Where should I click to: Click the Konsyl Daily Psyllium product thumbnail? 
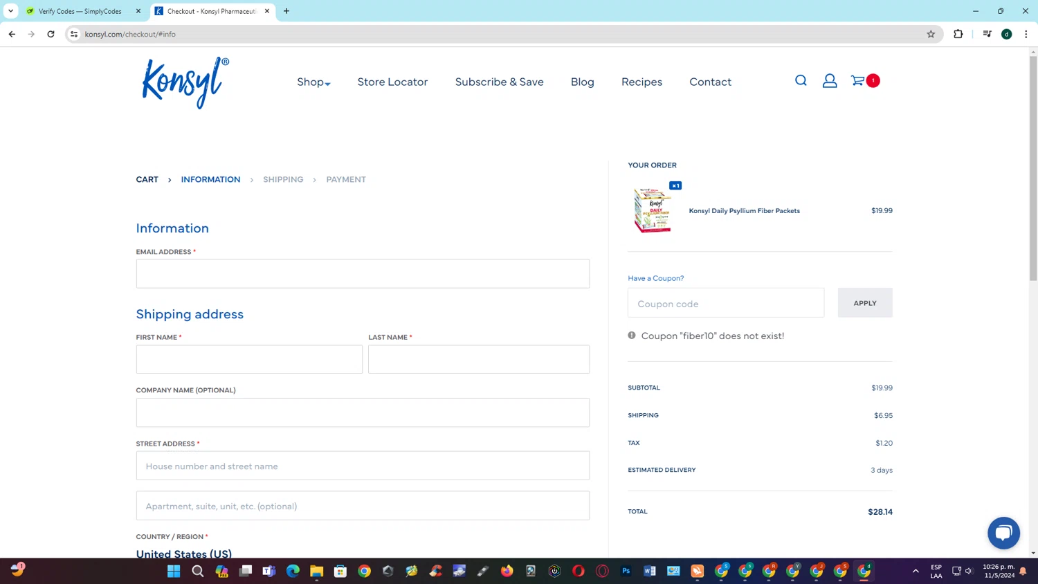point(653,210)
